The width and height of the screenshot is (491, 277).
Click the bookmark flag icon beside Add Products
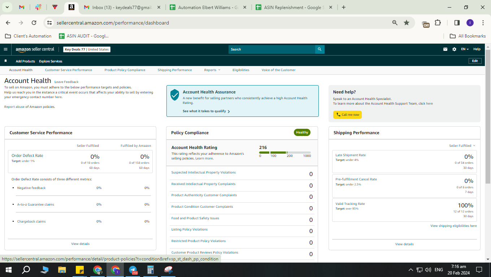[x=5, y=61]
